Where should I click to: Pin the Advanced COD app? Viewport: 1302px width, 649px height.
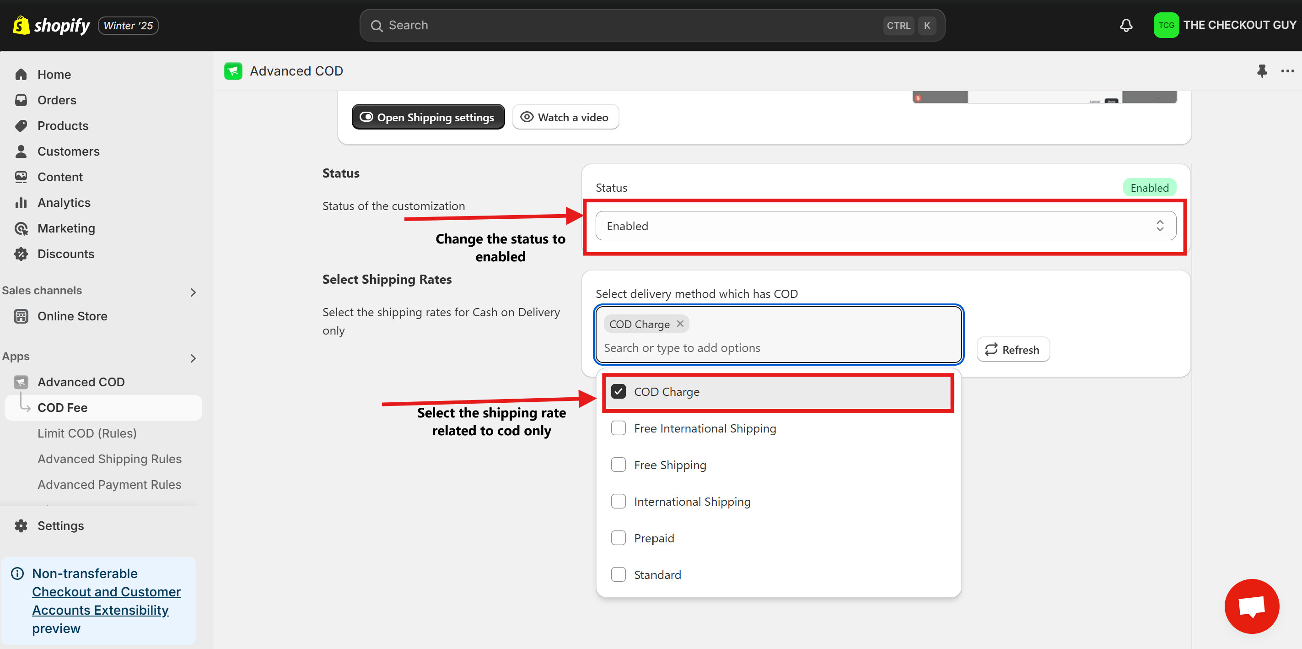pos(1262,71)
